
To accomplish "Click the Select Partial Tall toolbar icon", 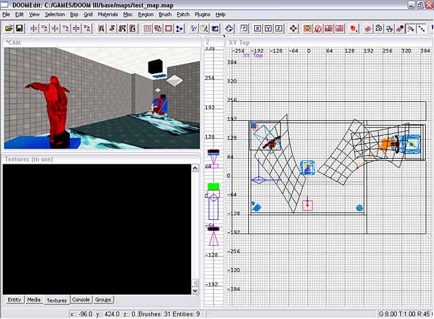I will [x=122, y=29].
